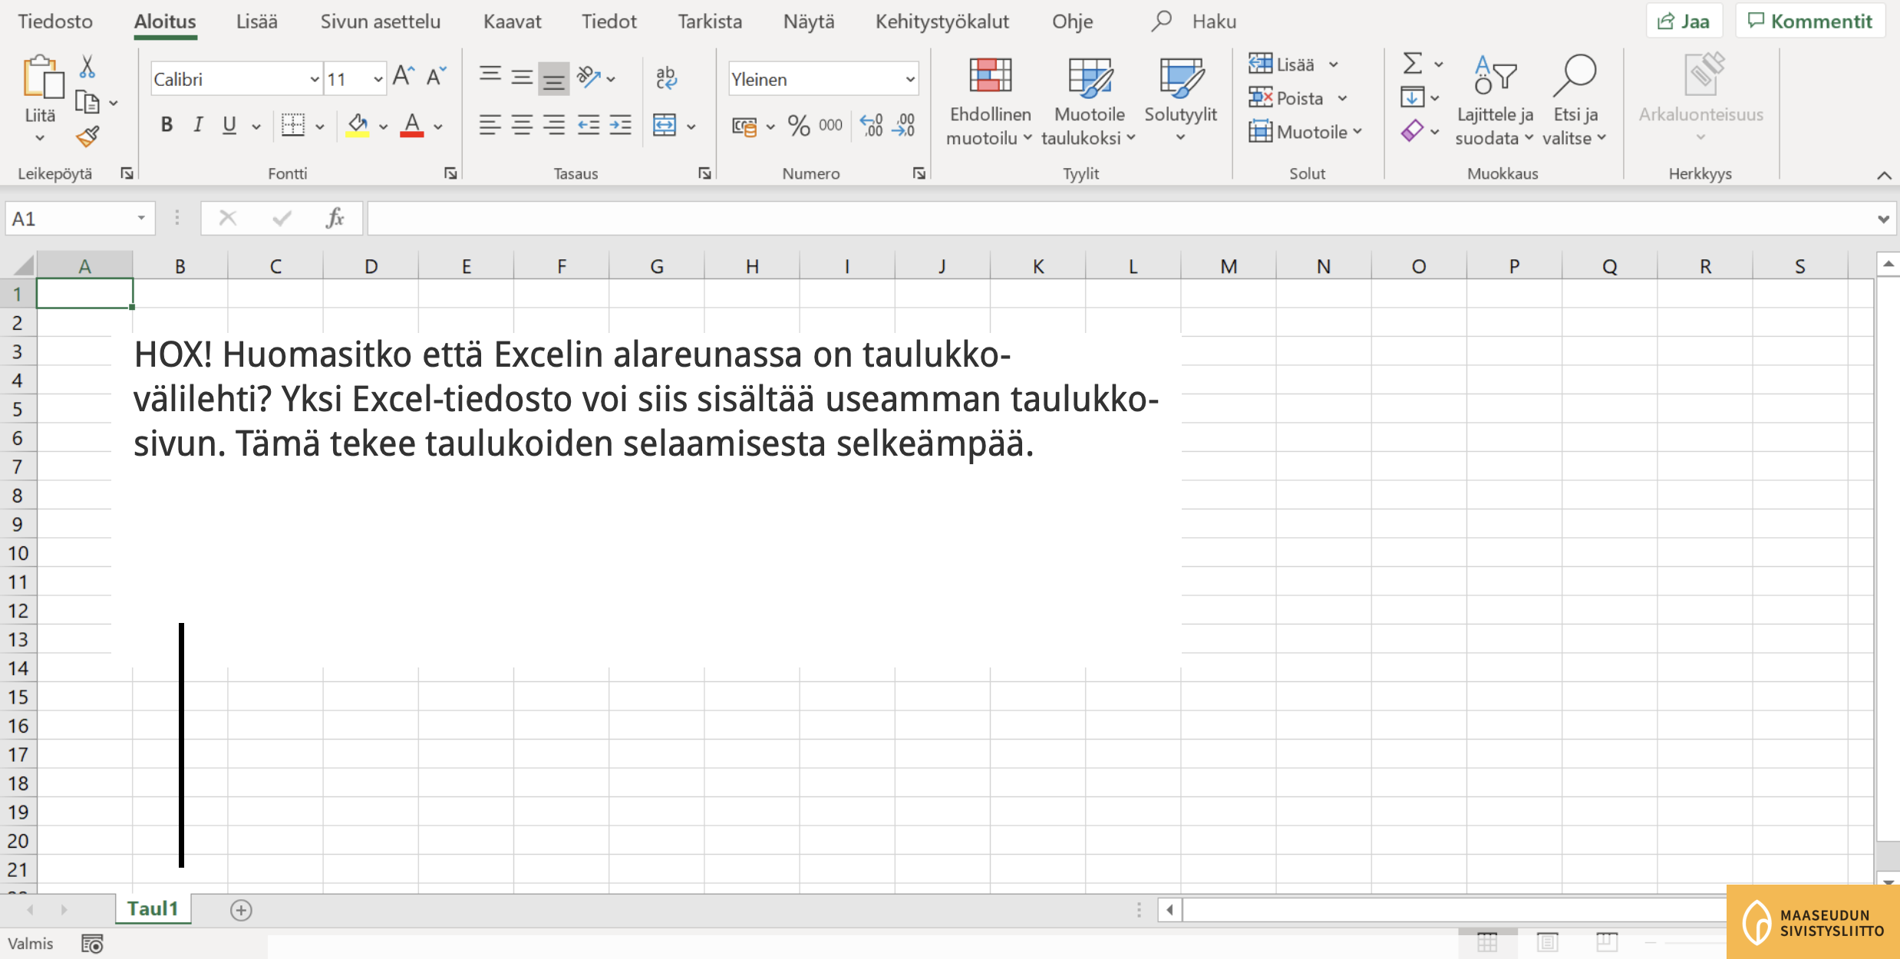1900x959 pixels.
Task: Toggle bottom vertical alignment
Action: tap(554, 78)
